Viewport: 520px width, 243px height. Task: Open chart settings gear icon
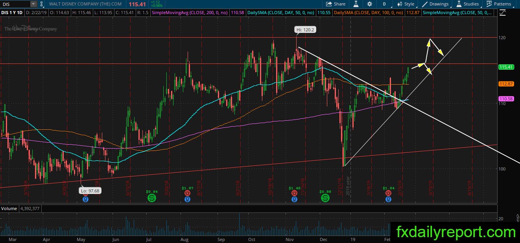[369, 4]
